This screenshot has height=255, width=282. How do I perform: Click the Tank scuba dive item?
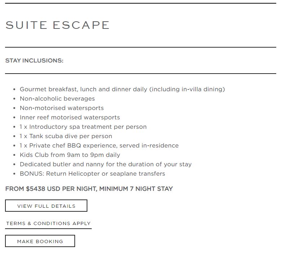(66, 136)
